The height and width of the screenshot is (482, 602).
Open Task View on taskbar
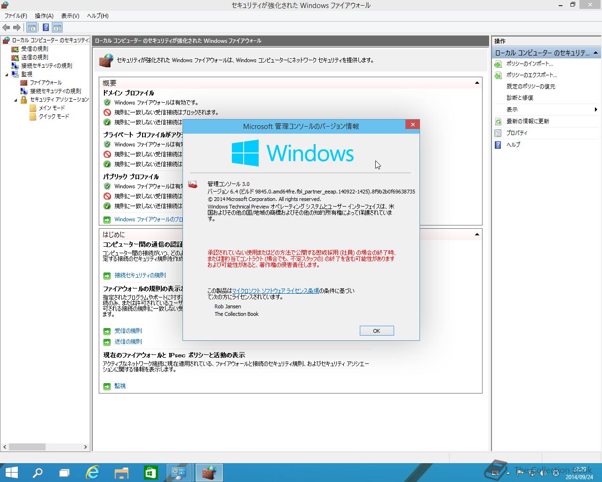click(x=64, y=473)
